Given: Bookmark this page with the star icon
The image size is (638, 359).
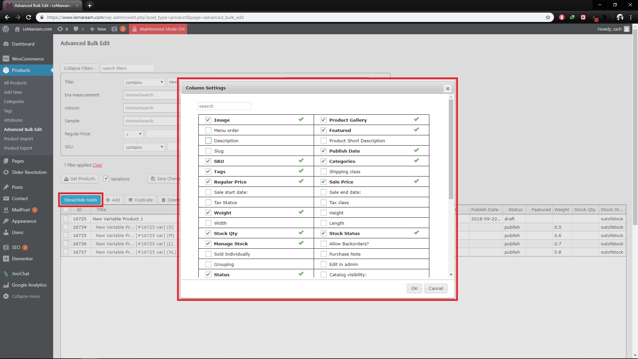Looking at the screenshot, I should click(x=548, y=17).
